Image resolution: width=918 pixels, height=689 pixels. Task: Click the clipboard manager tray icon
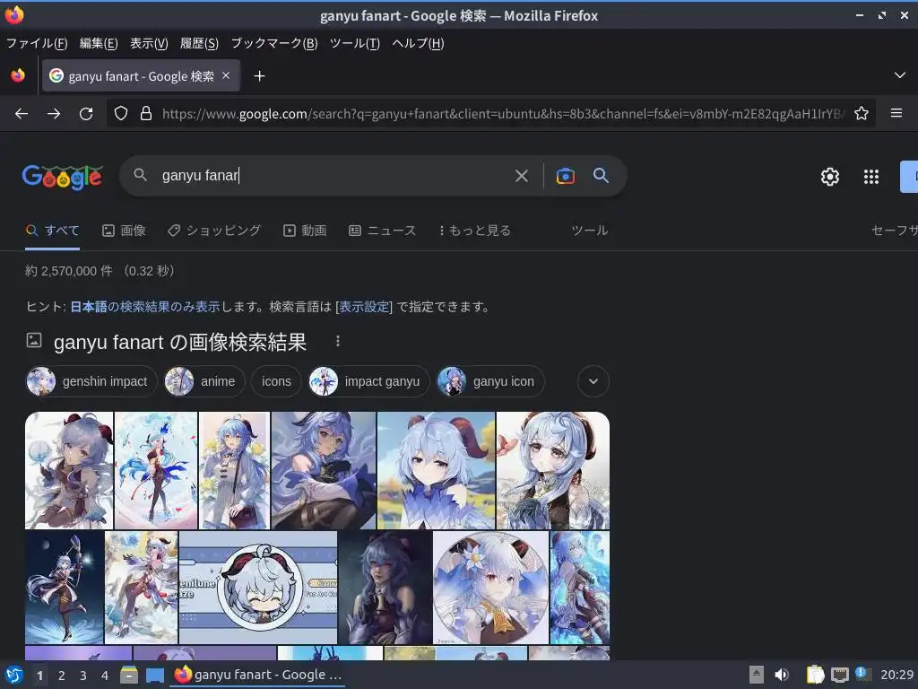pyautogui.click(x=815, y=675)
